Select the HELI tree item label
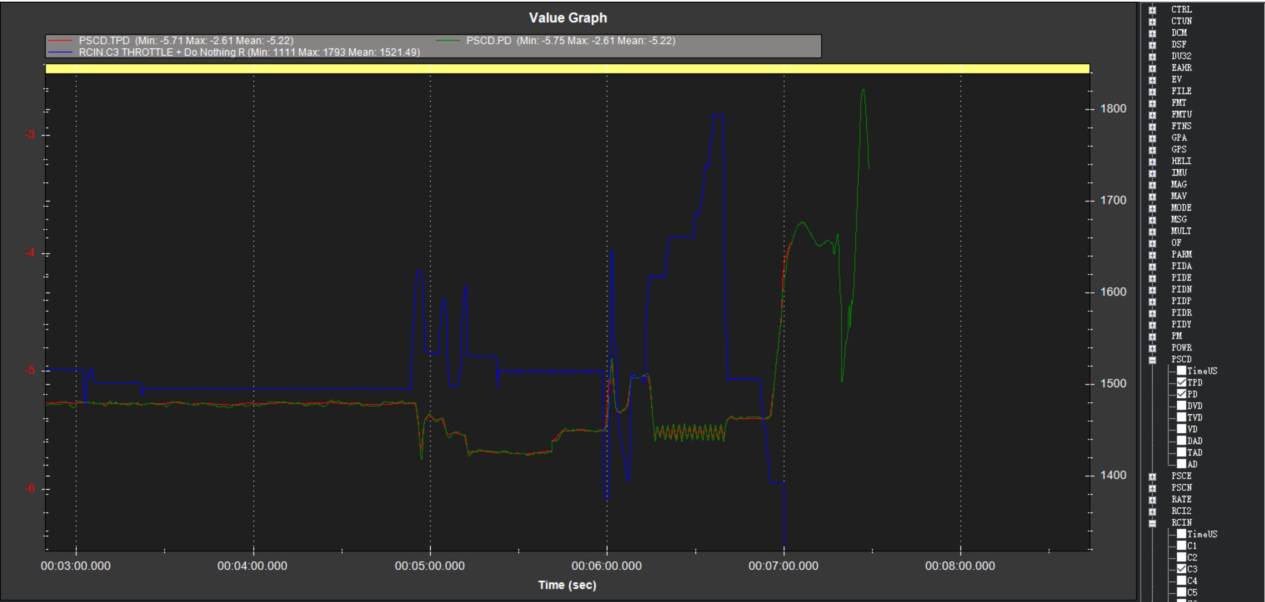 pos(1181,162)
